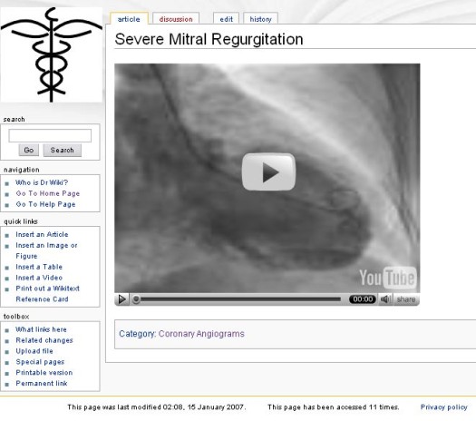Open the Privacy policy link

(444, 407)
